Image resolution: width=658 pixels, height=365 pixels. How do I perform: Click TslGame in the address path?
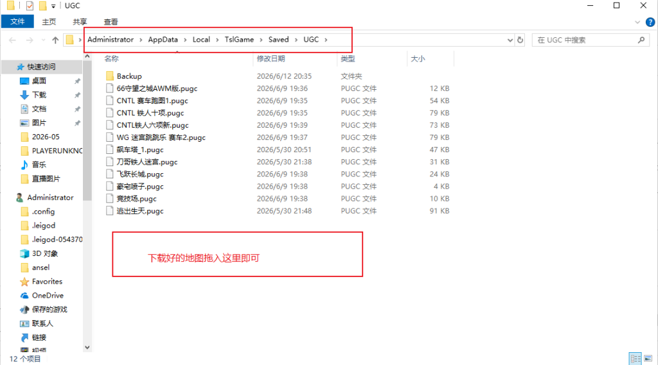tap(239, 39)
